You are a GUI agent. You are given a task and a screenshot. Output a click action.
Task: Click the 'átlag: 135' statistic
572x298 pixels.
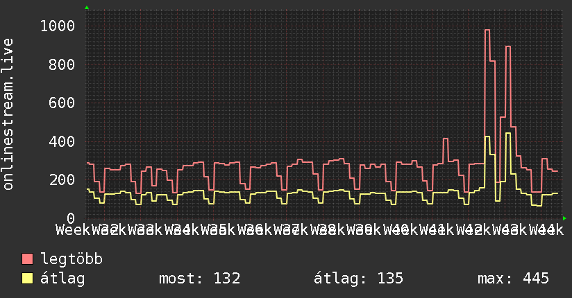coord(359,279)
